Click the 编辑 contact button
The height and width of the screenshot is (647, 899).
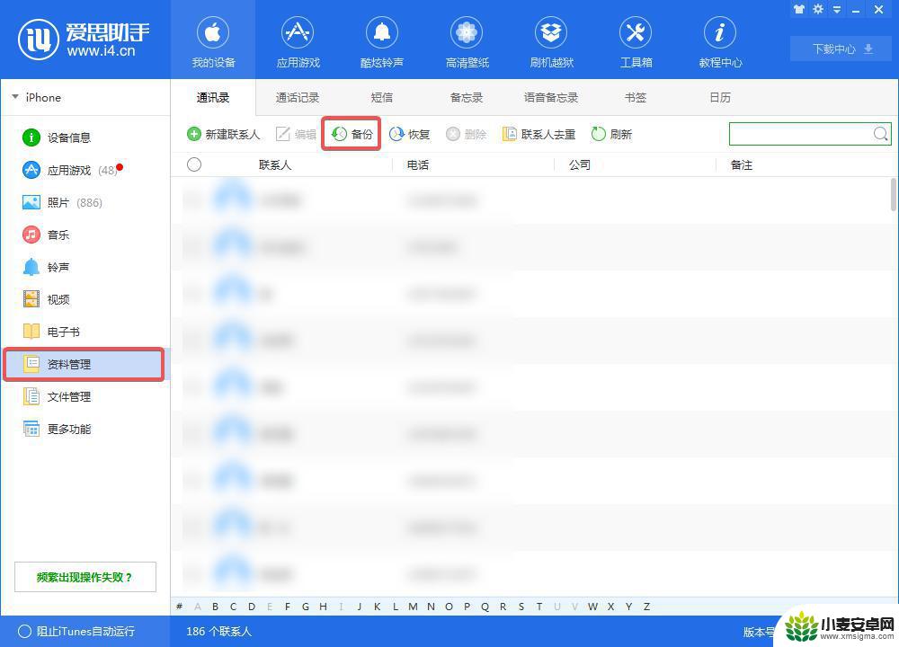tap(296, 134)
